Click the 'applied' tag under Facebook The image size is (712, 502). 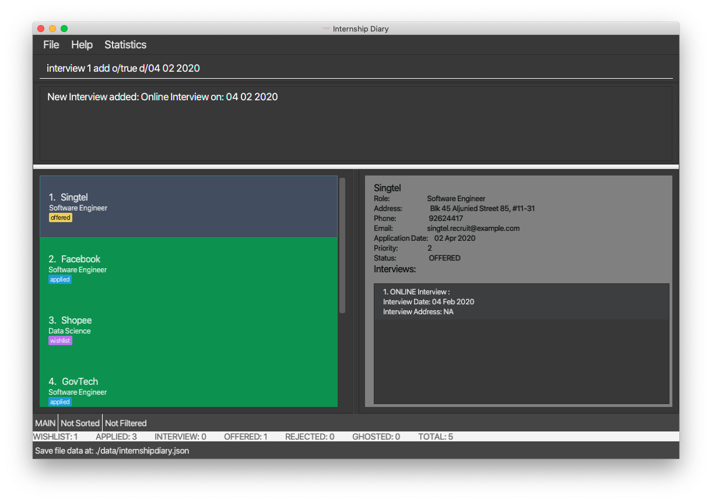click(x=60, y=279)
